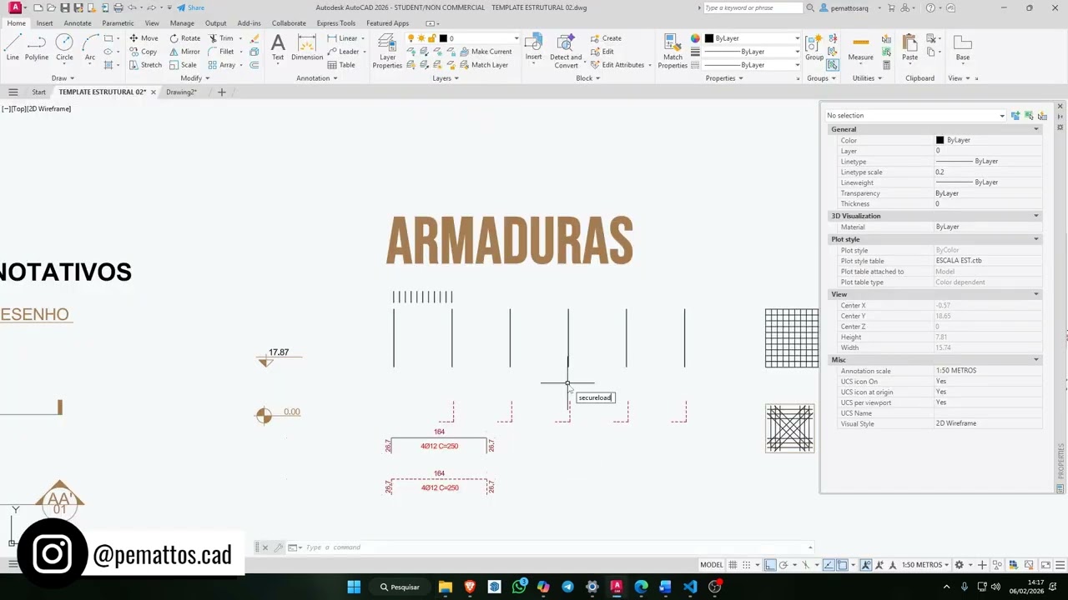Switch to the Express Tools tab
Screen dimensions: 1068x600
coord(335,23)
